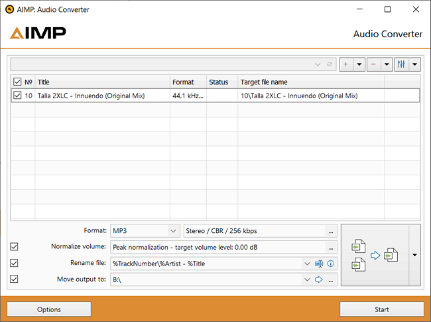Image resolution: width=431 pixels, height=322 pixels.
Task: Expand the Rename file template dropdown
Action: [307, 264]
